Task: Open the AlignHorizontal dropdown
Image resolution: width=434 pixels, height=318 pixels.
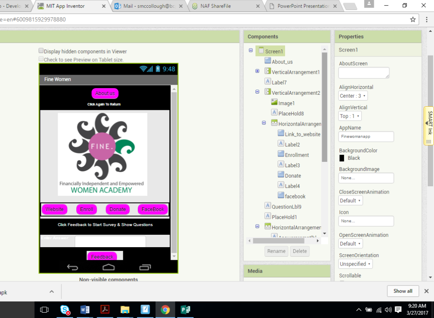Action: pyautogui.click(x=353, y=96)
